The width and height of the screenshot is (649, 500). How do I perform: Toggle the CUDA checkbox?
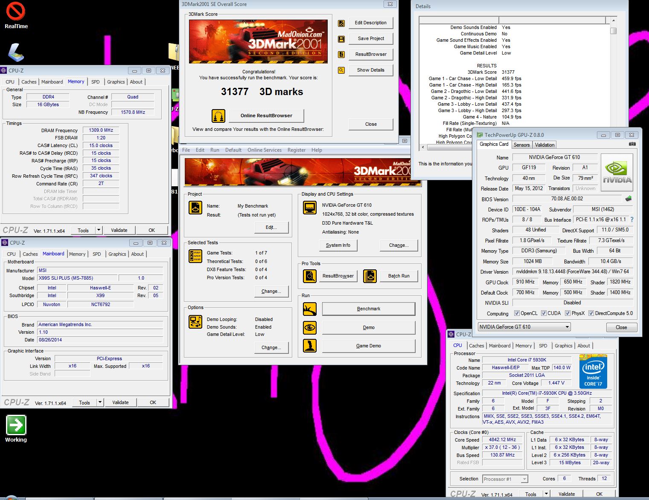click(544, 313)
